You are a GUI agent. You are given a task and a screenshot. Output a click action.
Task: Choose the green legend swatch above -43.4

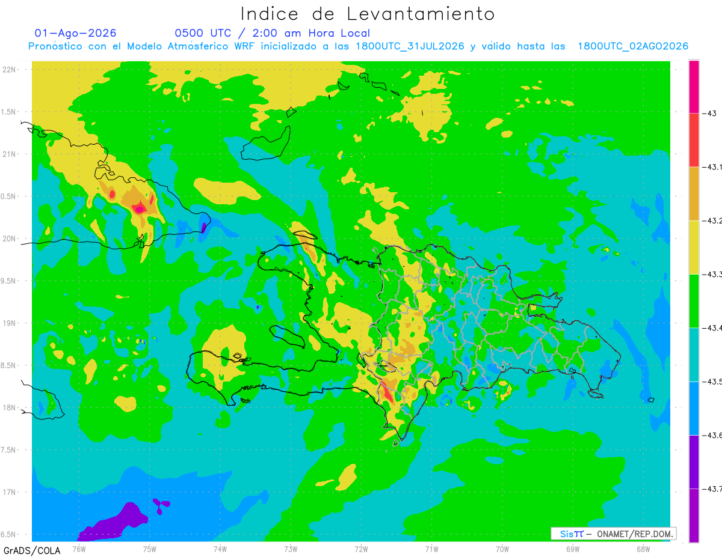tap(694, 301)
